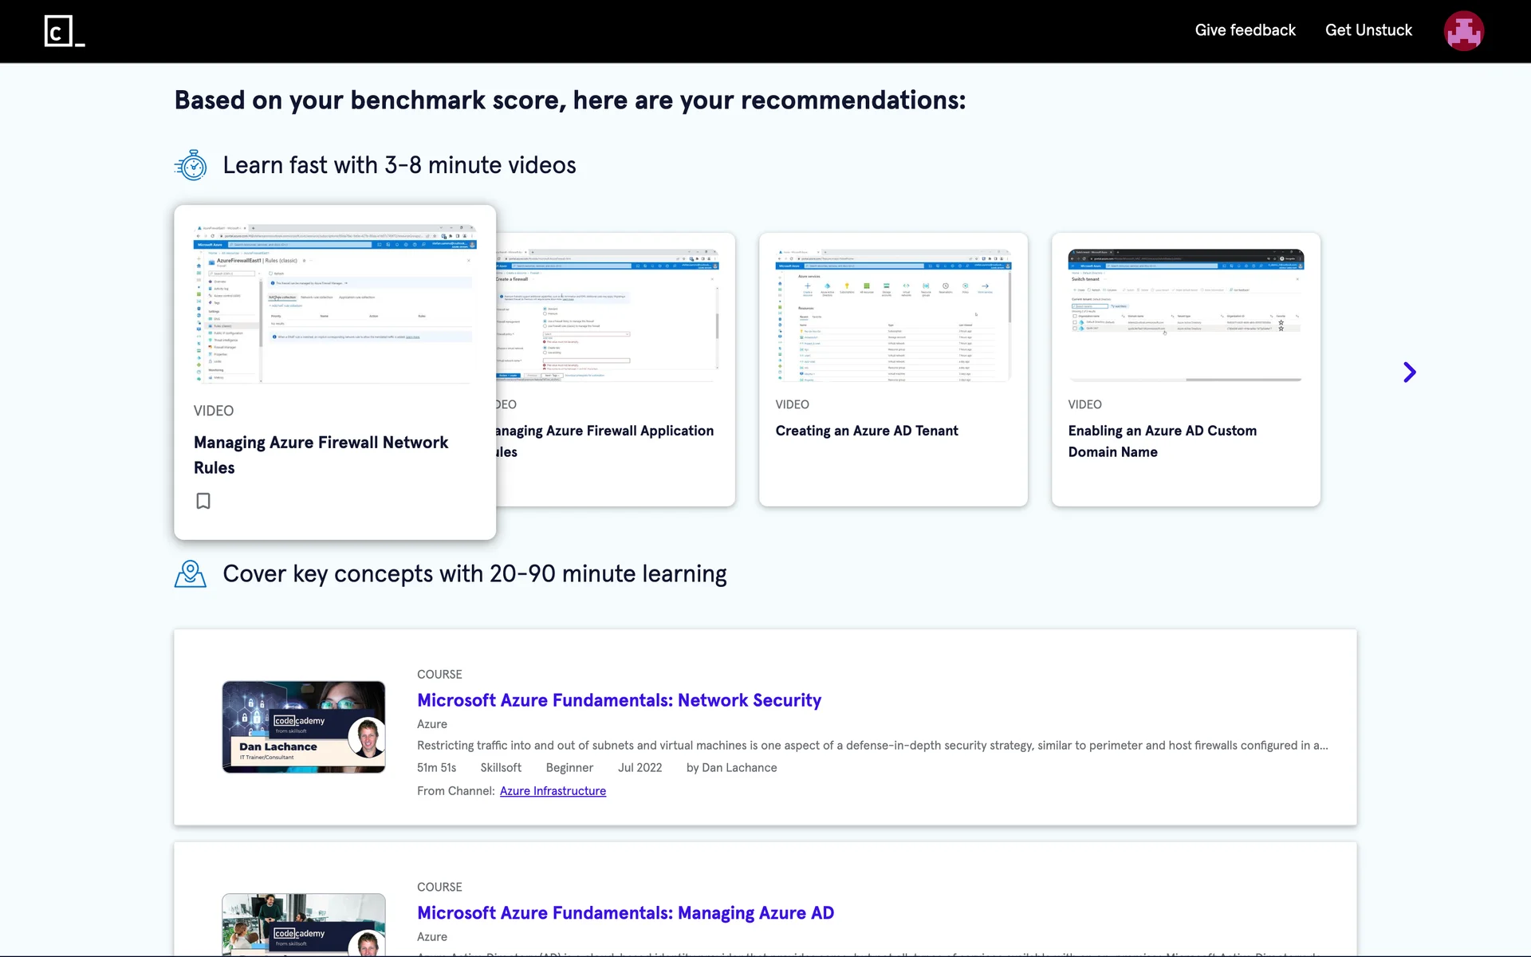Open the user avatar profile menu

tap(1463, 31)
